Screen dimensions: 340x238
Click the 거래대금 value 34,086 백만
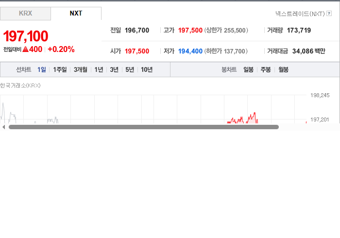point(309,51)
